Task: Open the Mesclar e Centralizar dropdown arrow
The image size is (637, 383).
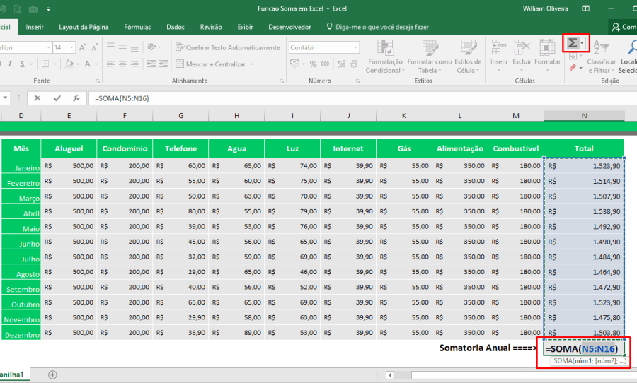Action: pos(252,64)
